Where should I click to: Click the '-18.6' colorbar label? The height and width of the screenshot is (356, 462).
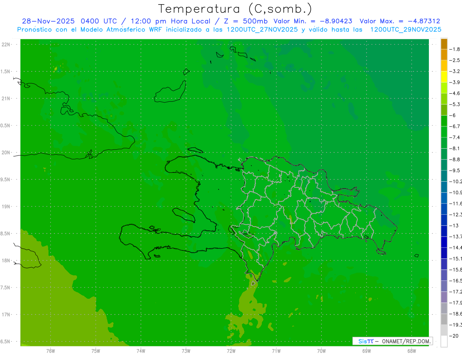455,314
